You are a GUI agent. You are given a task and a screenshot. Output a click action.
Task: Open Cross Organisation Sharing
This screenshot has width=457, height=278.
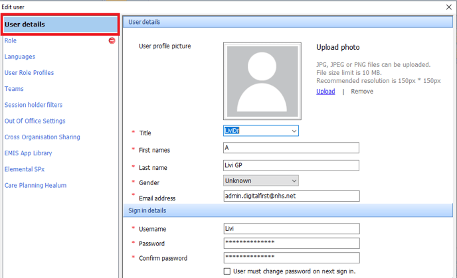click(x=42, y=137)
